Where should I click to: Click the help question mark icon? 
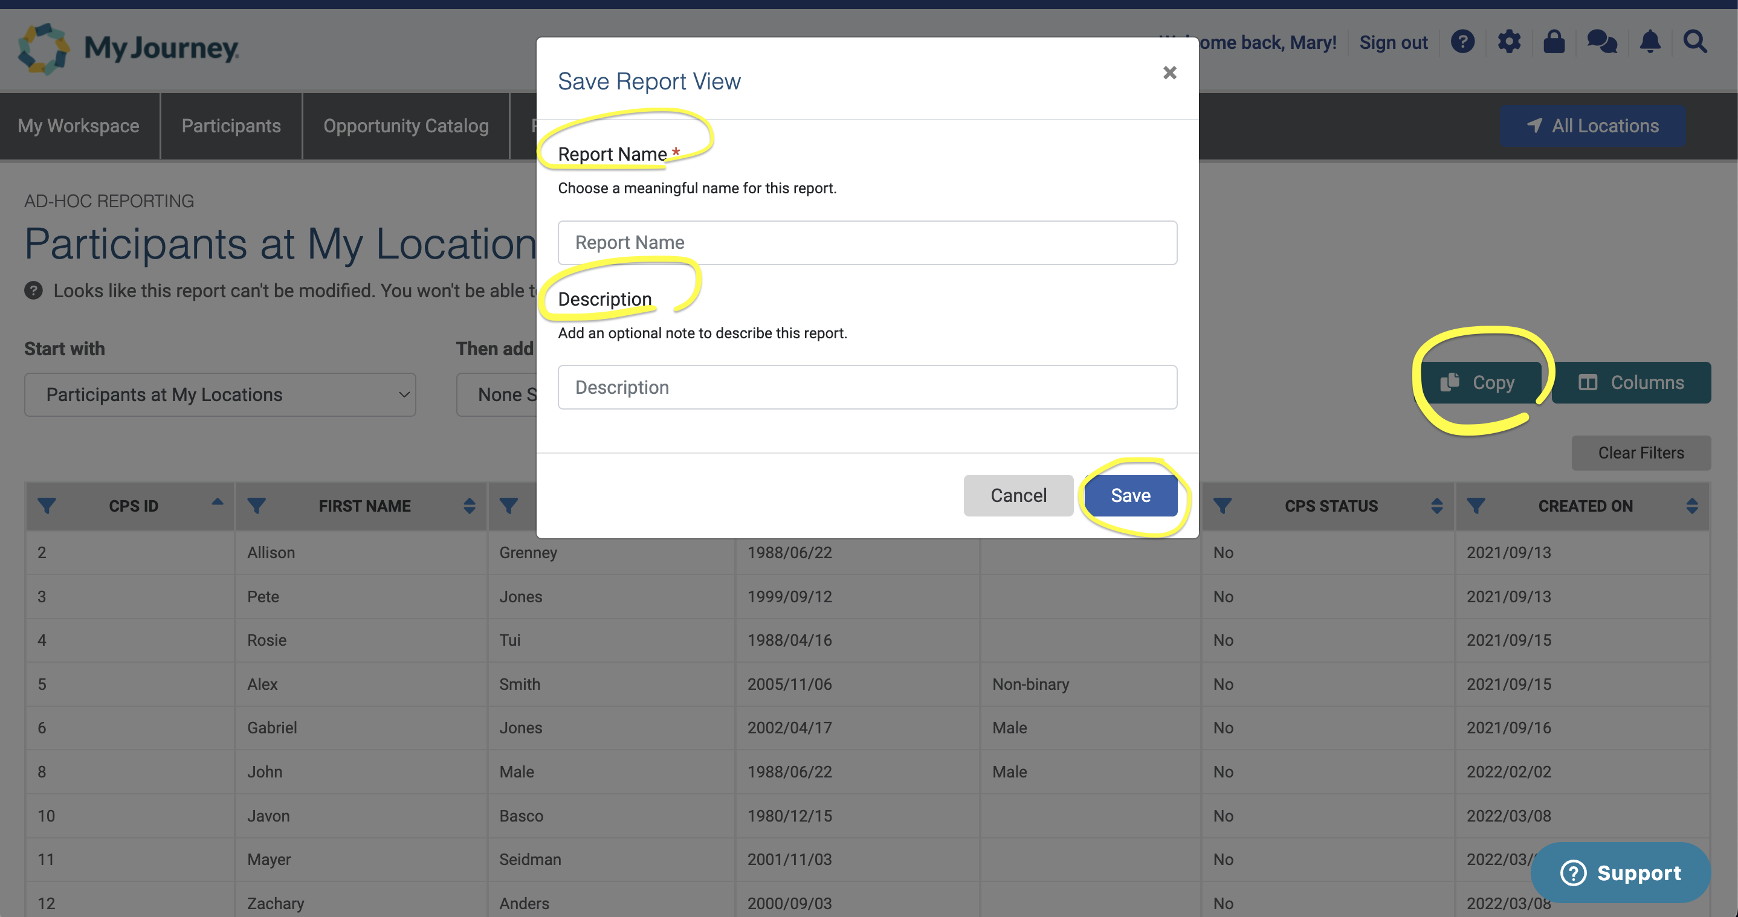click(x=1462, y=42)
